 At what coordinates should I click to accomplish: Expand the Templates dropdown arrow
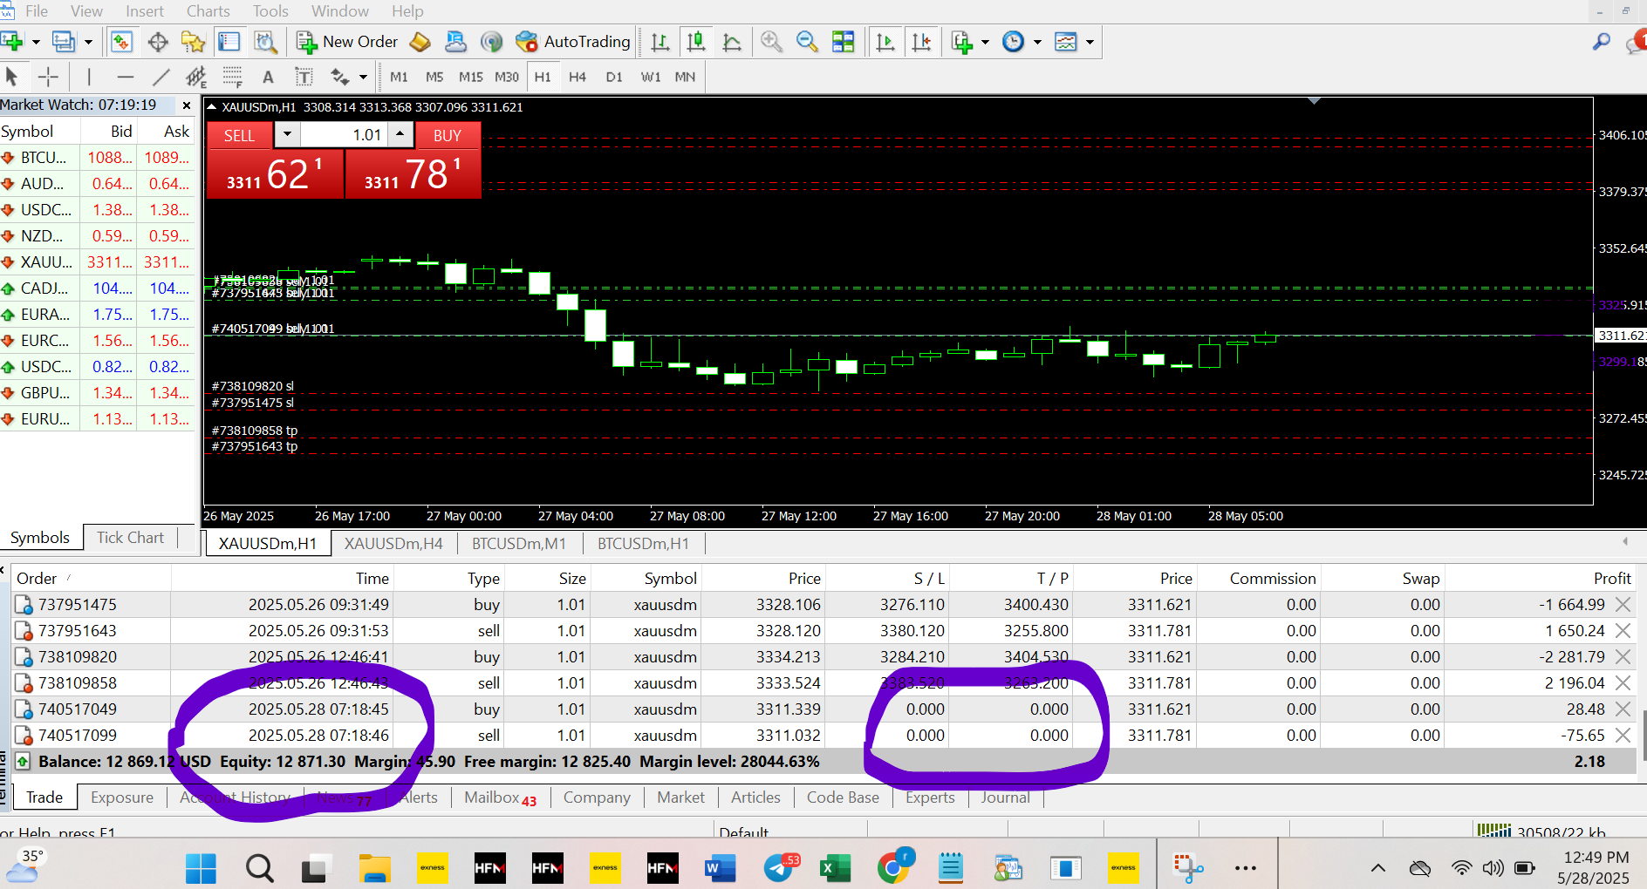1090,42
